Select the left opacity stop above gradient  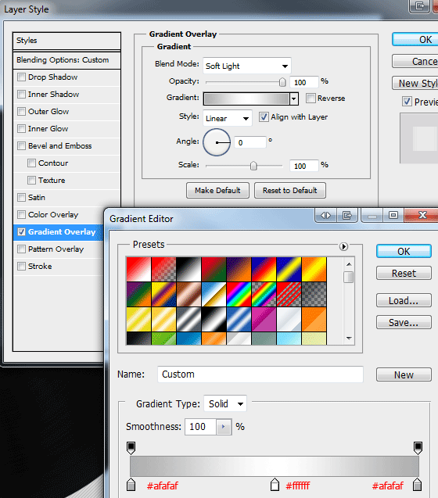131,448
